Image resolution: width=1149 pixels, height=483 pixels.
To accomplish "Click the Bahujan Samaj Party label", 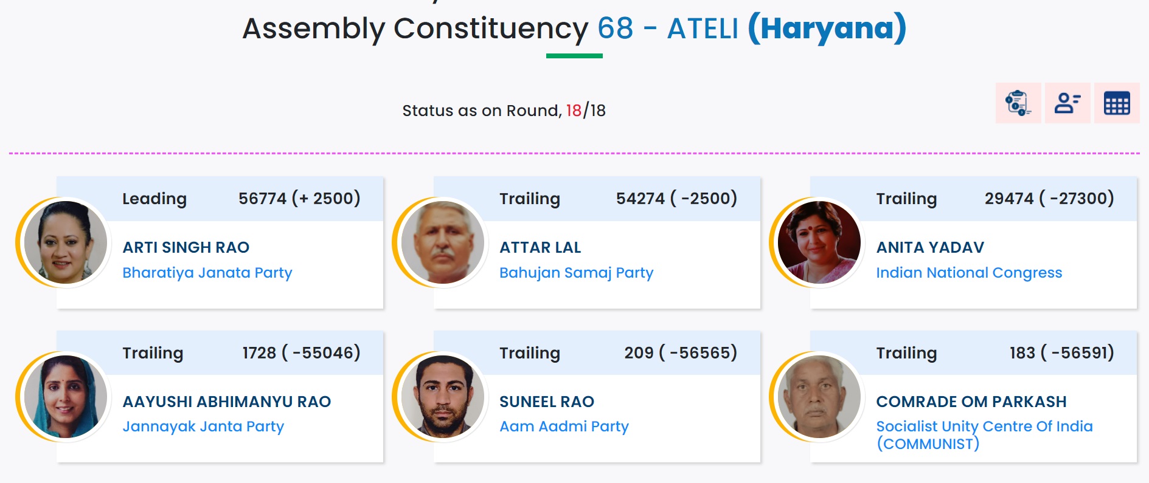I will [x=576, y=273].
